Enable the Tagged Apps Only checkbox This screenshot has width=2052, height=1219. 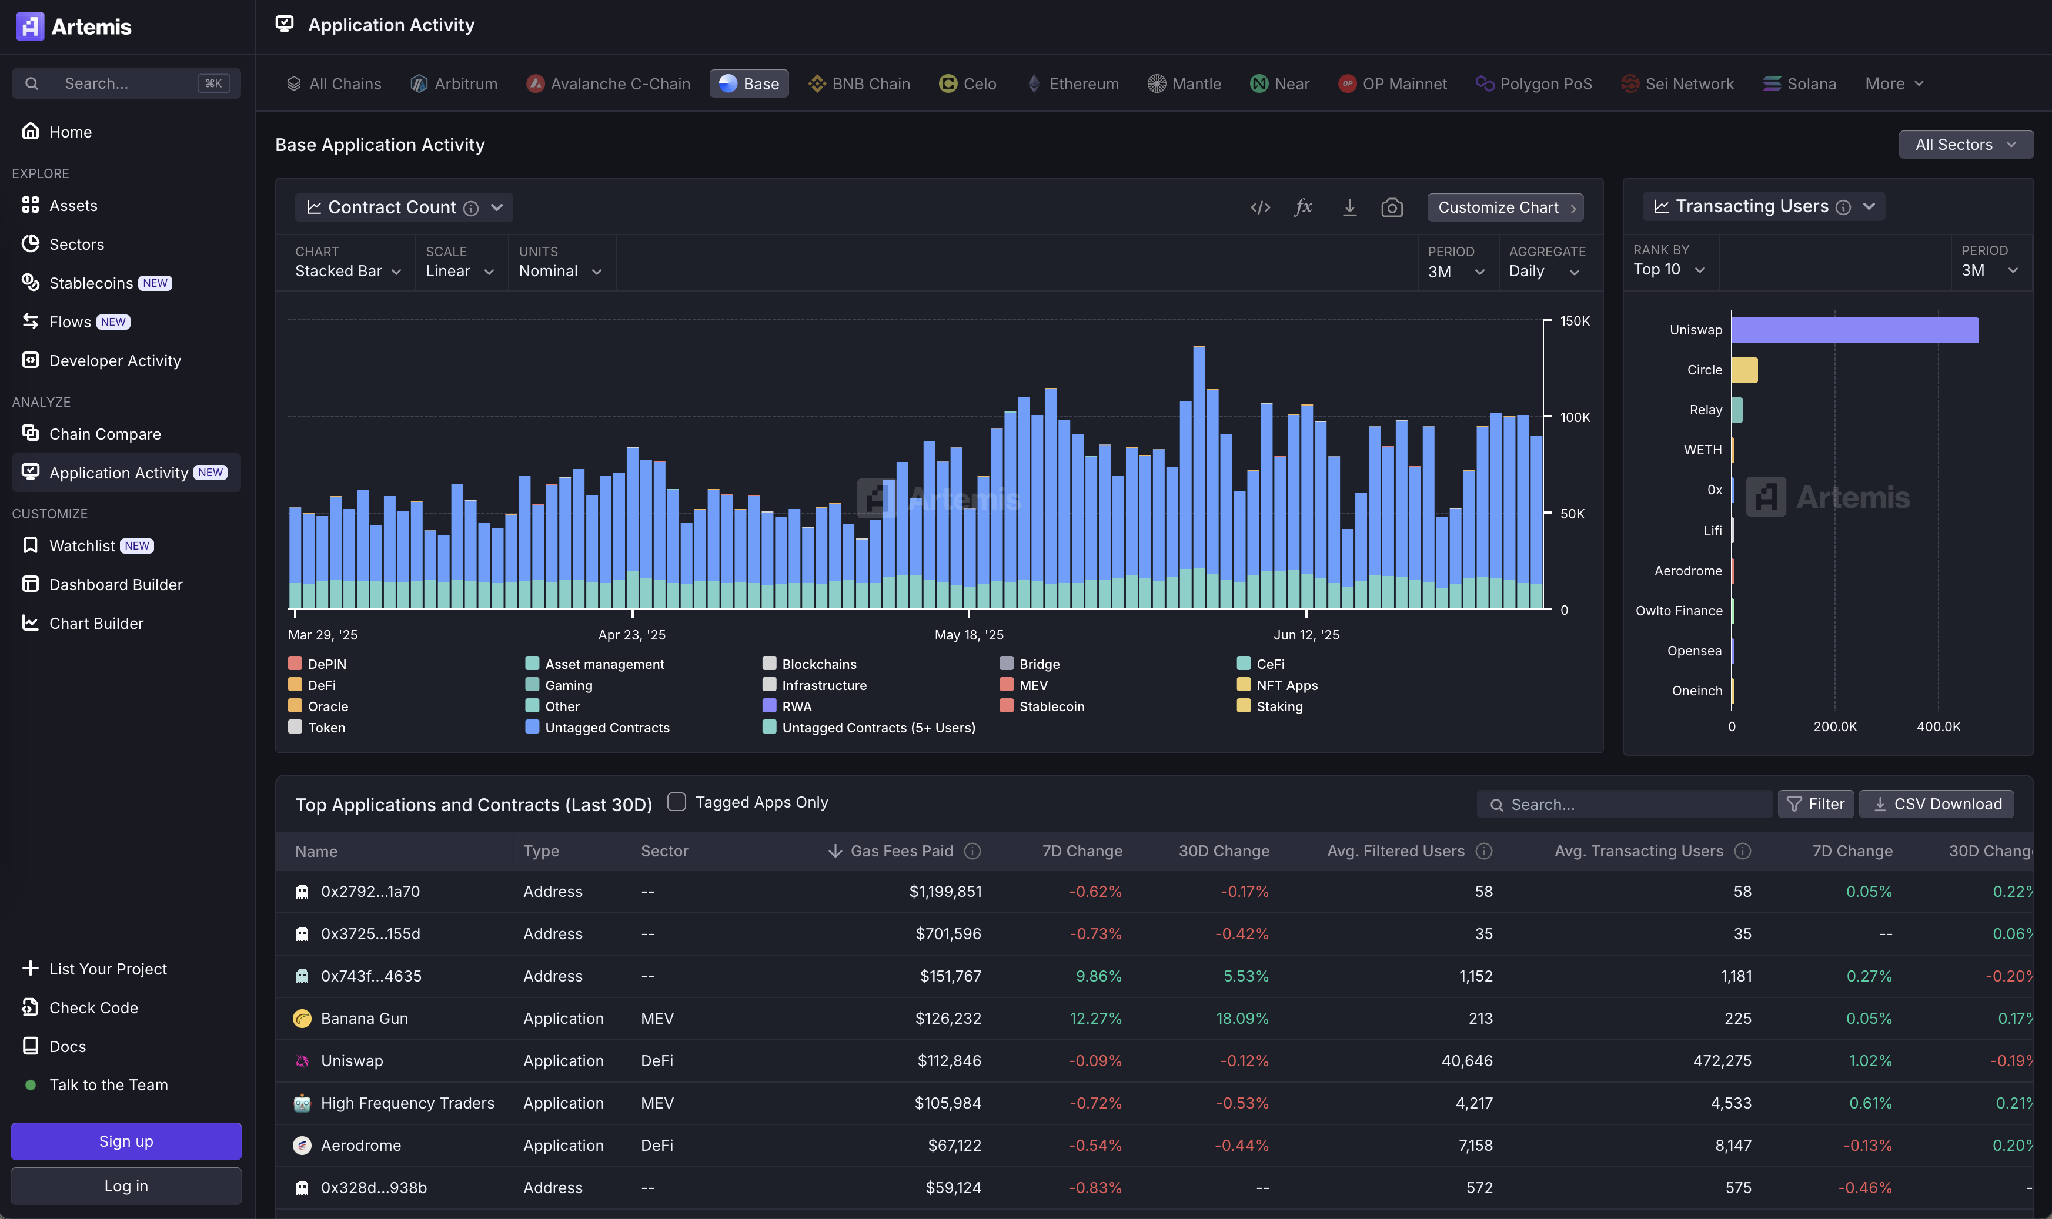click(676, 802)
